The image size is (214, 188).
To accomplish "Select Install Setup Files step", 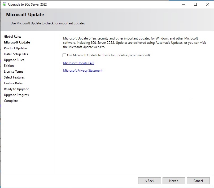I will (x=16, y=54).
